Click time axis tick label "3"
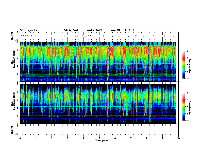Viewport: 201px width, 155px height. point(68,138)
